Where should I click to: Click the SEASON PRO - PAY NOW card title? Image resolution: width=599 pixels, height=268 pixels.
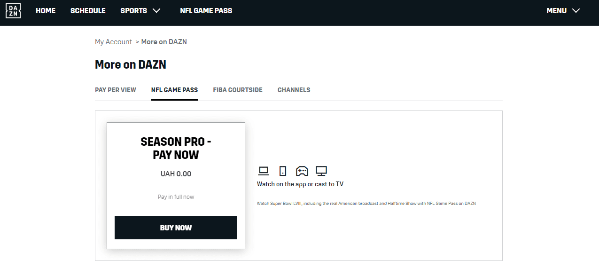coord(176,148)
